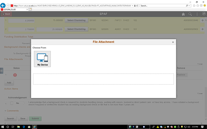Click the 2.750000 input field

pyautogui.click(x=21, y=29)
